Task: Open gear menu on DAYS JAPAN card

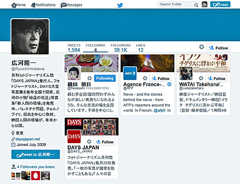Action: coord(89,142)
